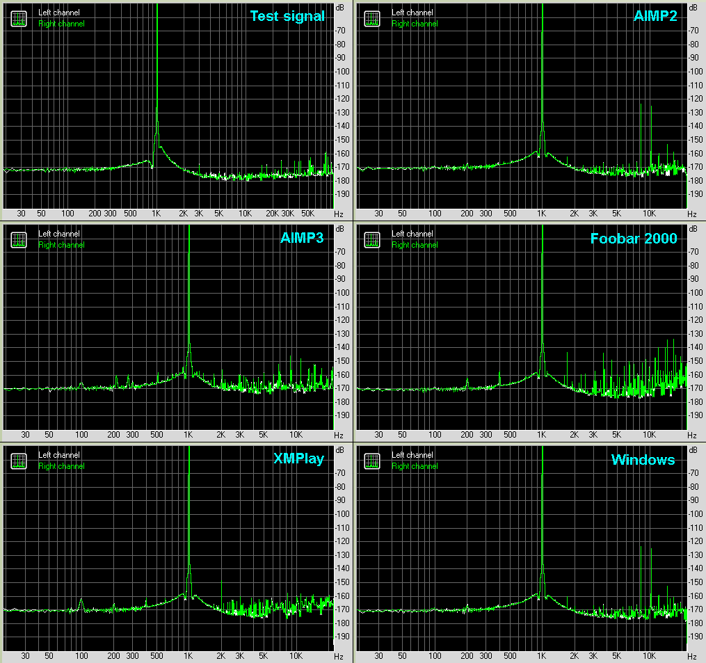Select the 'Foobar 2000' graph title
Image resolution: width=706 pixels, height=663 pixels.
(634, 238)
